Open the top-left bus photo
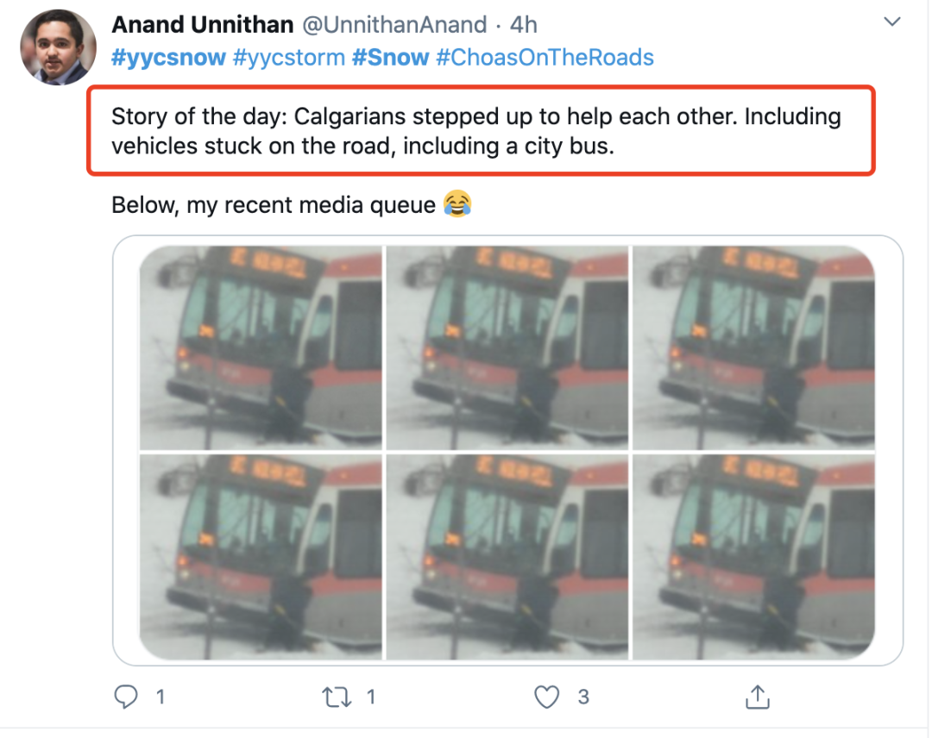The image size is (932, 738). pos(261,347)
